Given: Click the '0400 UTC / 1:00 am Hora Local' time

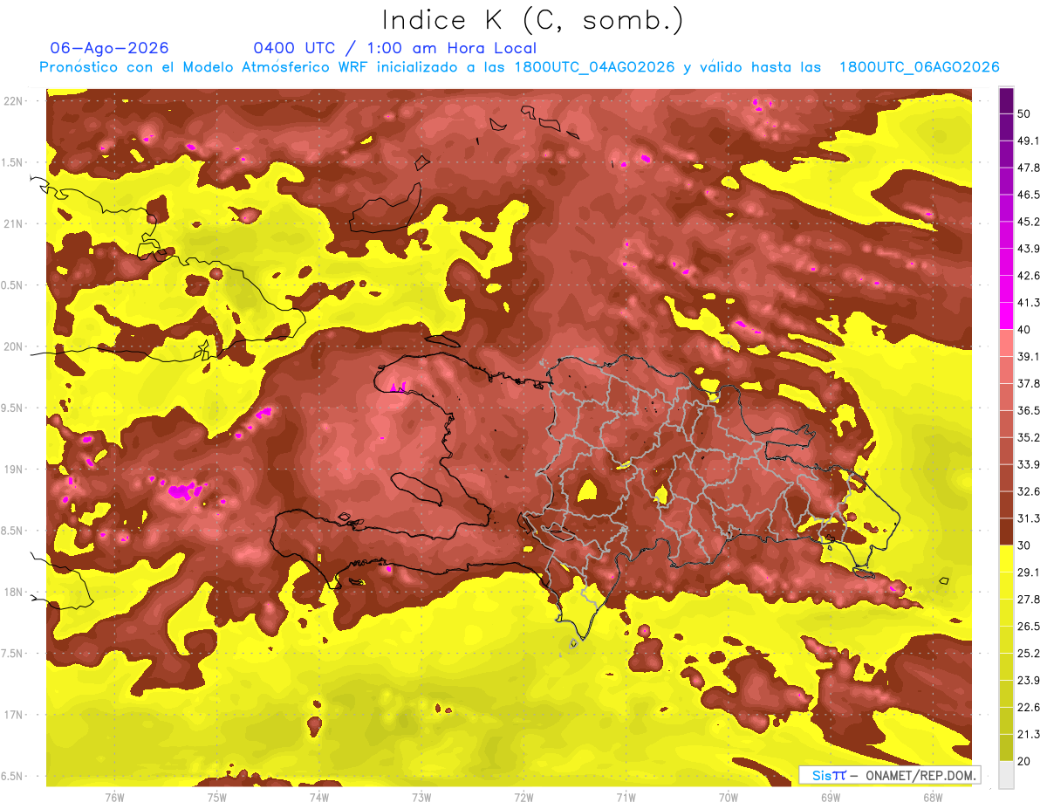Looking at the screenshot, I should pos(395,48).
